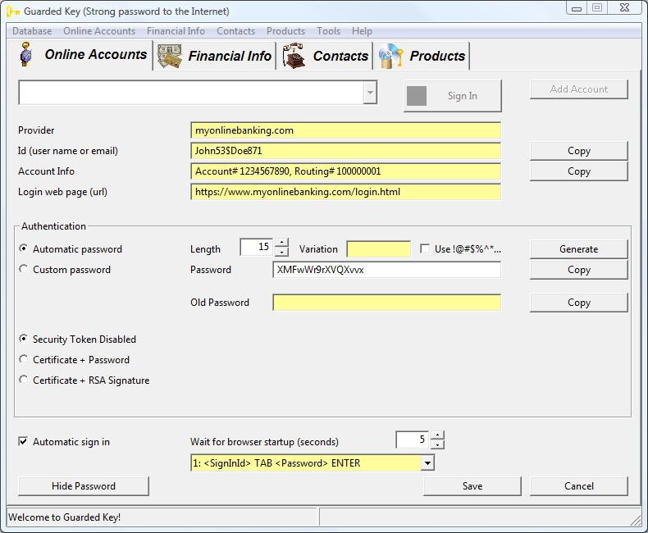Click the gray square icon on Sign In
This screenshot has height=533, width=648.
pos(417,96)
